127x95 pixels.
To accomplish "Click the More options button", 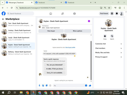I will click(x=77, y=31).
